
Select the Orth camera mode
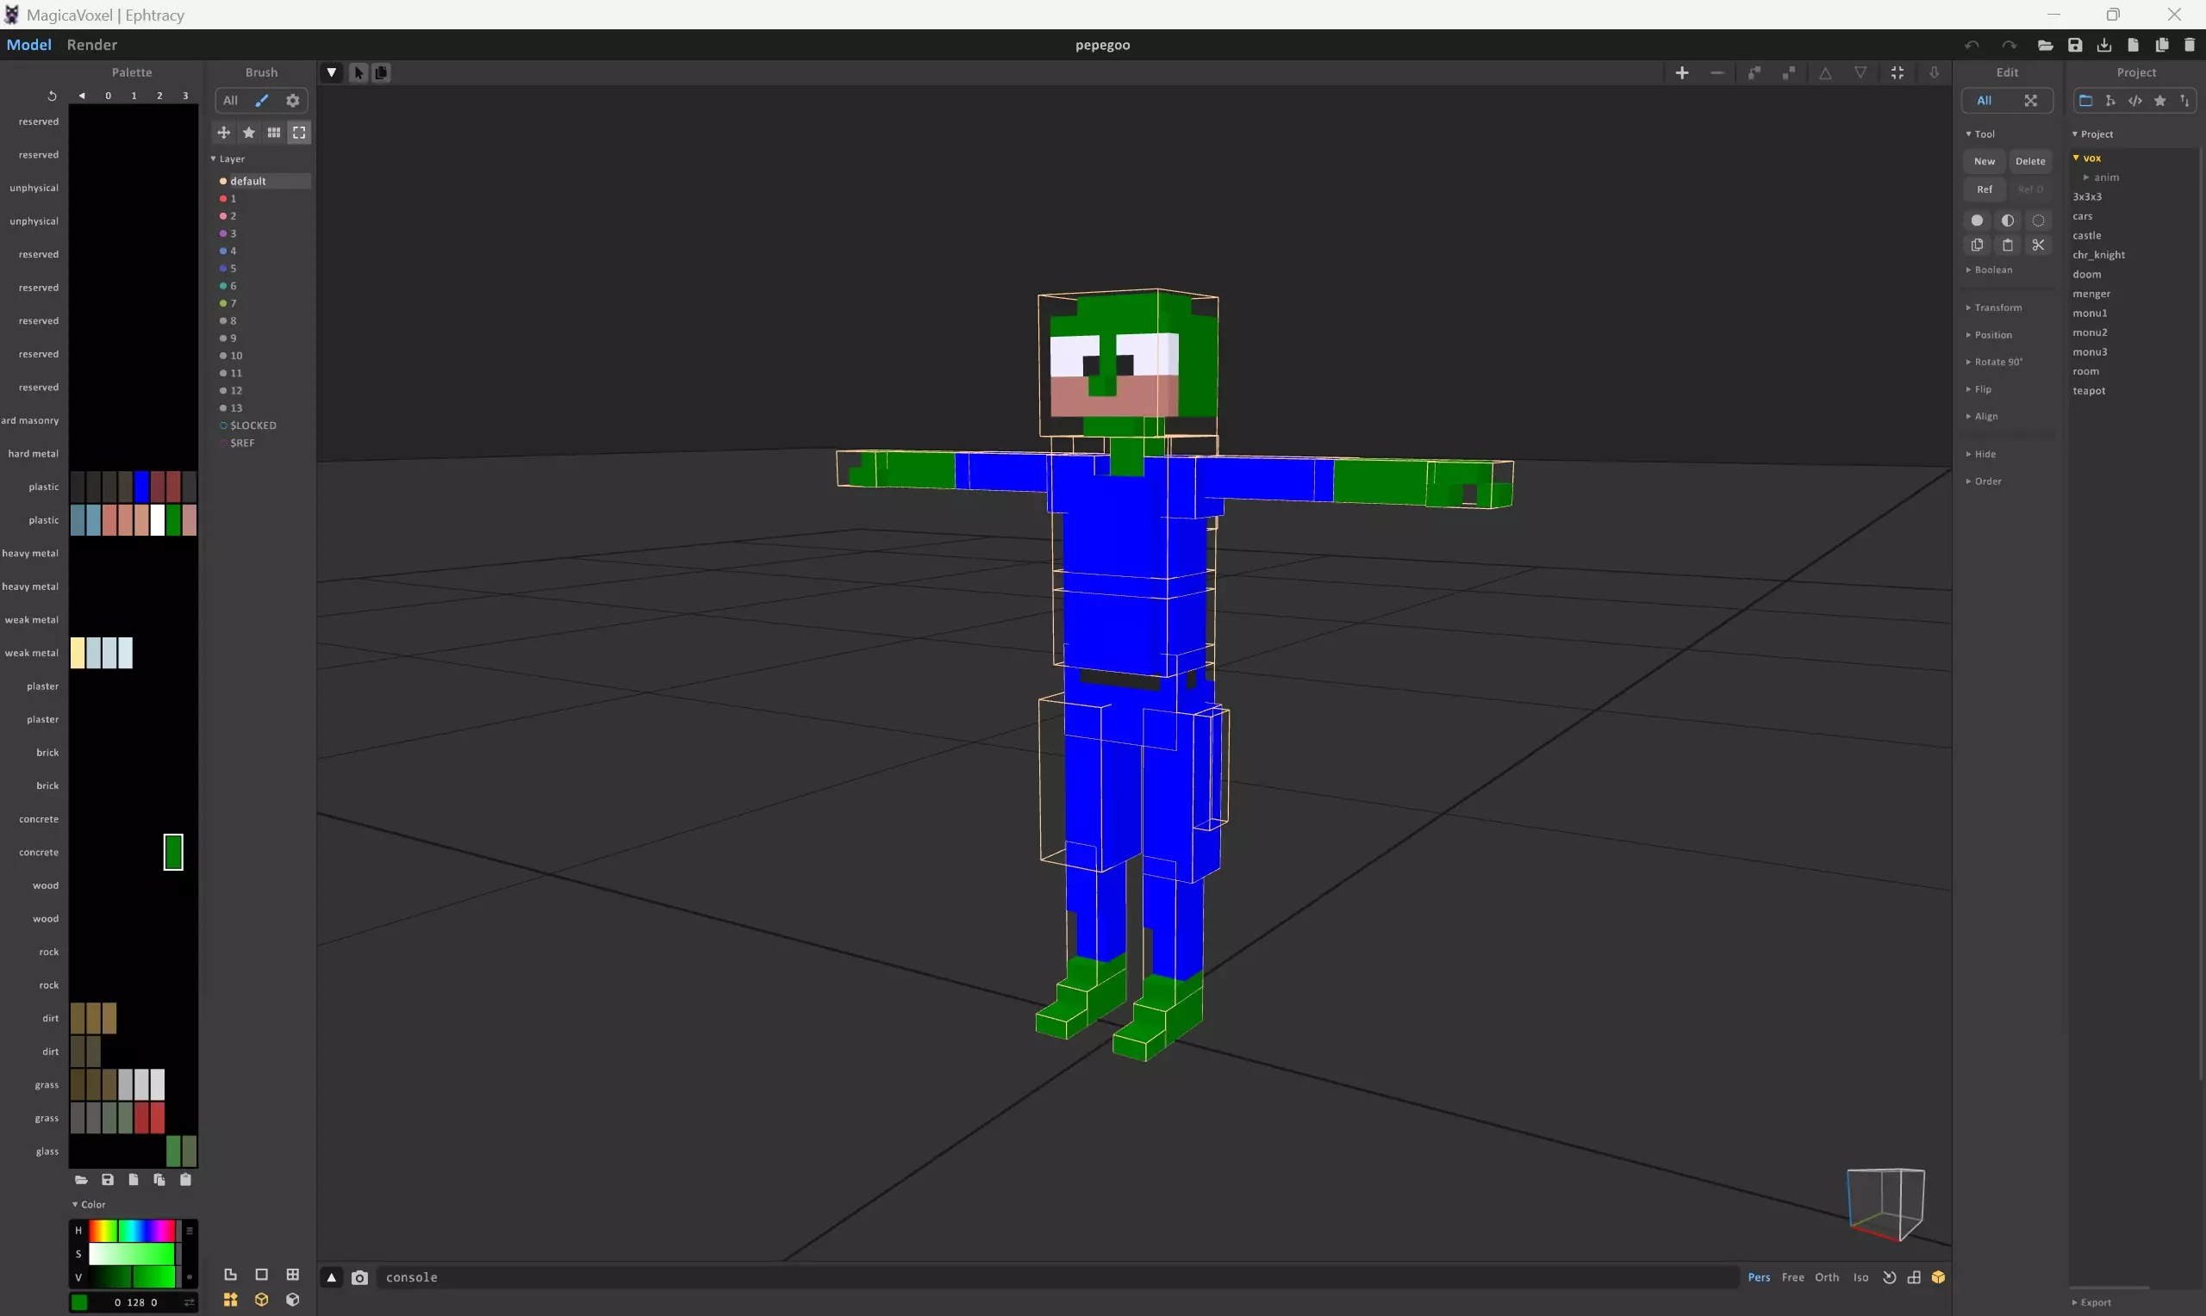1826,1277
